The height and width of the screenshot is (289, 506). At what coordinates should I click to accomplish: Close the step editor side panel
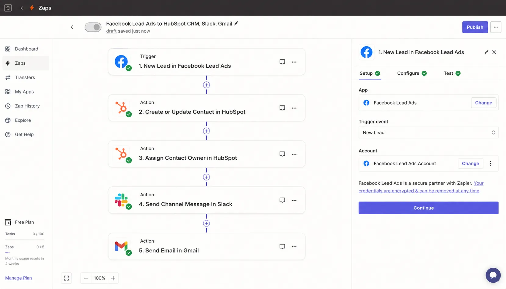coord(494,52)
